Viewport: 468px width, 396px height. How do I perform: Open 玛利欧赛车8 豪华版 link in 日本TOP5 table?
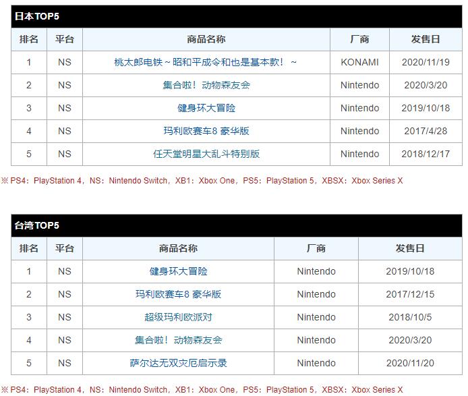coord(206,131)
